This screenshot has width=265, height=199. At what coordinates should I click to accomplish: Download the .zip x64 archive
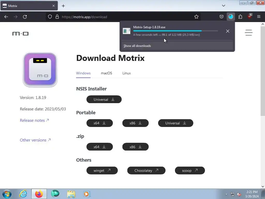tap(100, 147)
